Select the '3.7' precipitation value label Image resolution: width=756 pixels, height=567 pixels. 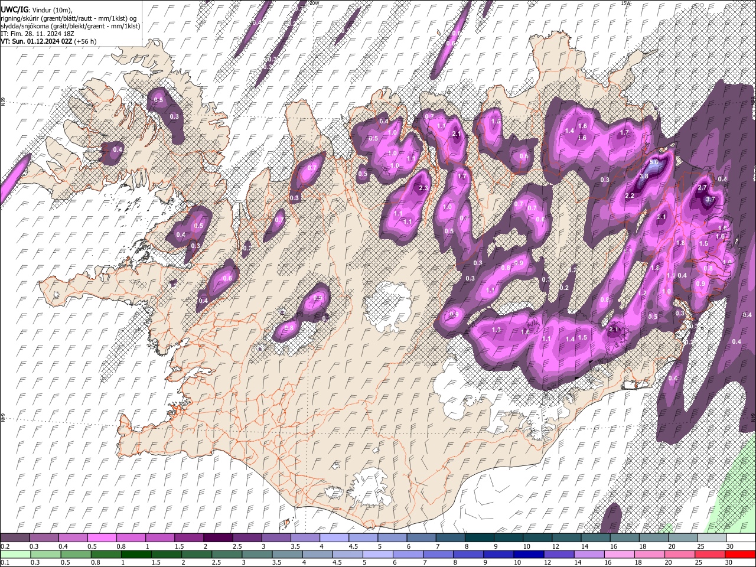[x=711, y=200]
